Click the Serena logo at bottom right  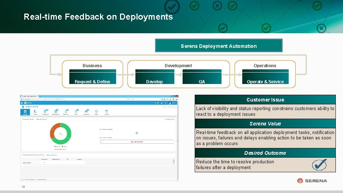(x=312, y=181)
